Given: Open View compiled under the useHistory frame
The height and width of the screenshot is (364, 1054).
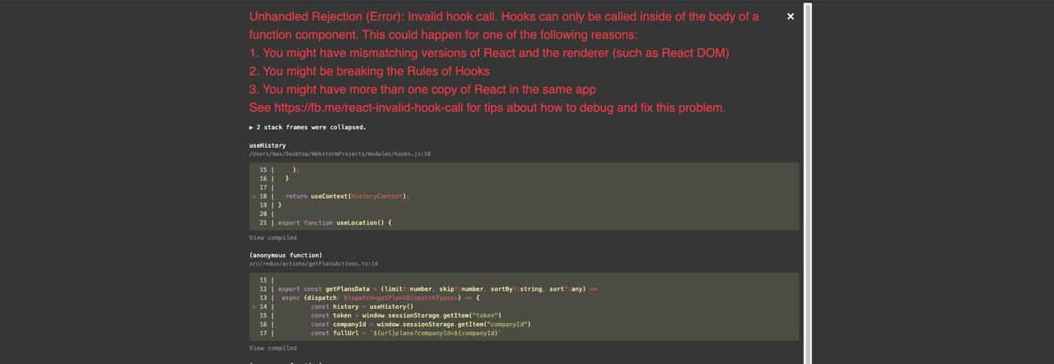Looking at the screenshot, I should (273, 237).
